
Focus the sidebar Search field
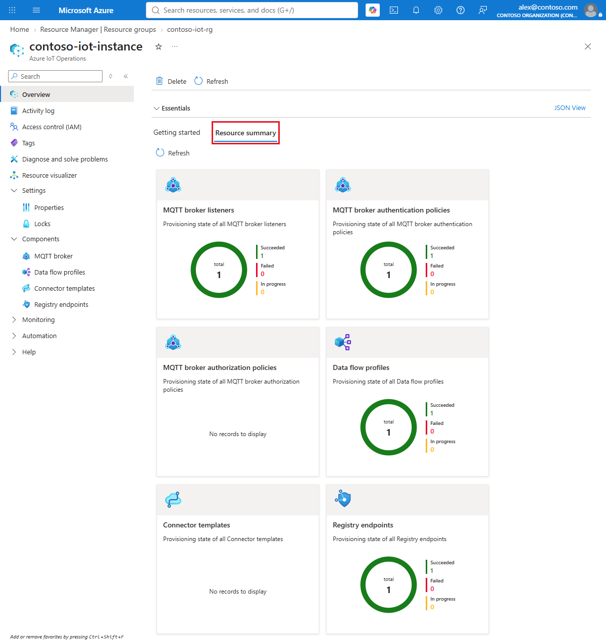tap(56, 76)
